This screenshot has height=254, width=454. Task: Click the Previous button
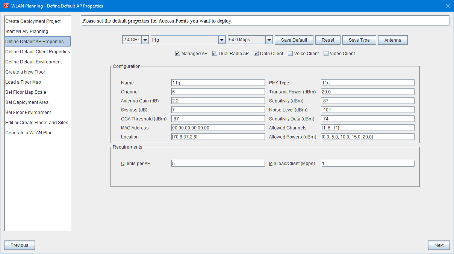(20, 245)
